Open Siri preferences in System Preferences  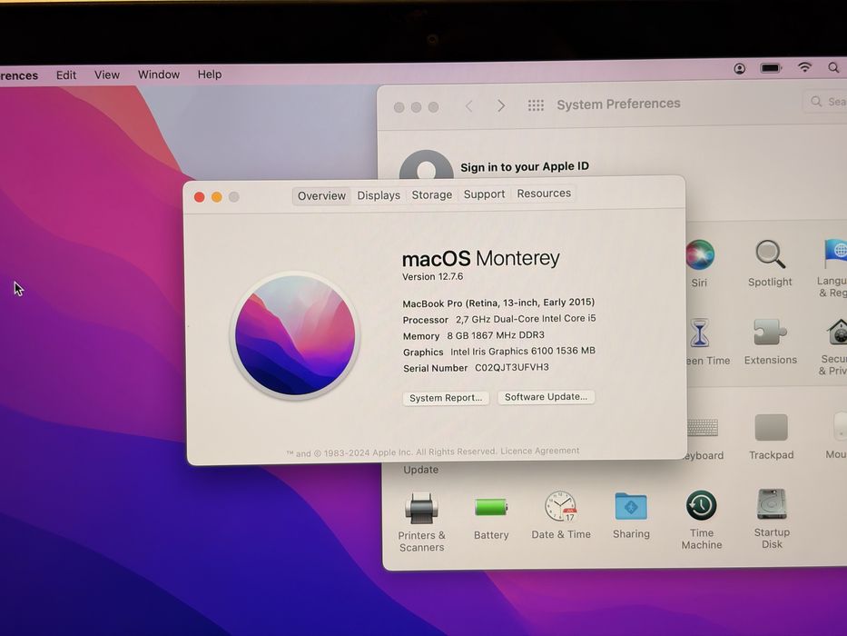pos(700,254)
